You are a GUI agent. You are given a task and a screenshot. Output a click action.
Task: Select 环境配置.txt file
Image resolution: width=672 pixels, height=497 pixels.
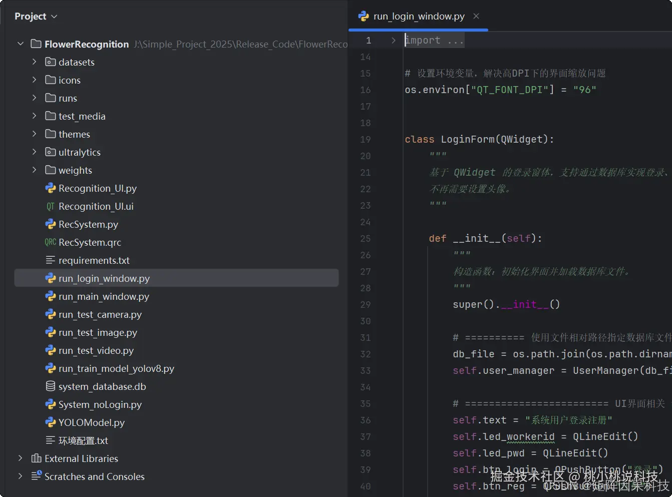(83, 440)
